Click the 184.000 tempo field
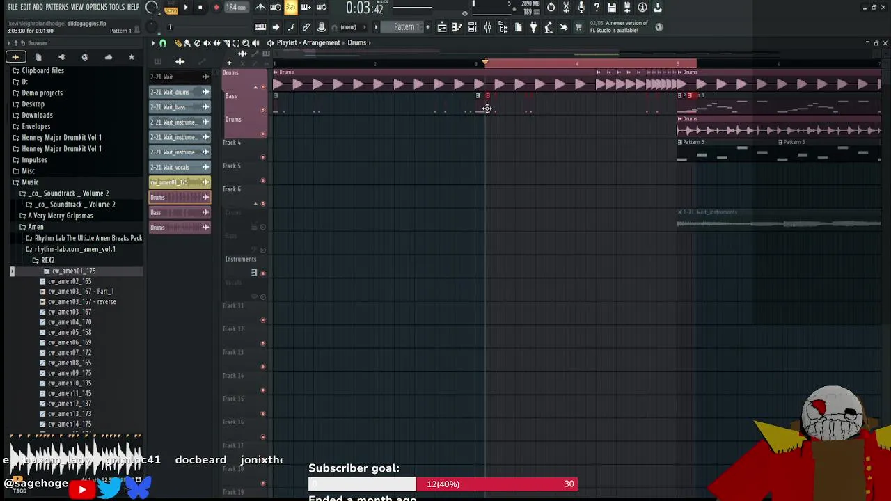891x501 pixels. click(x=236, y=8)
